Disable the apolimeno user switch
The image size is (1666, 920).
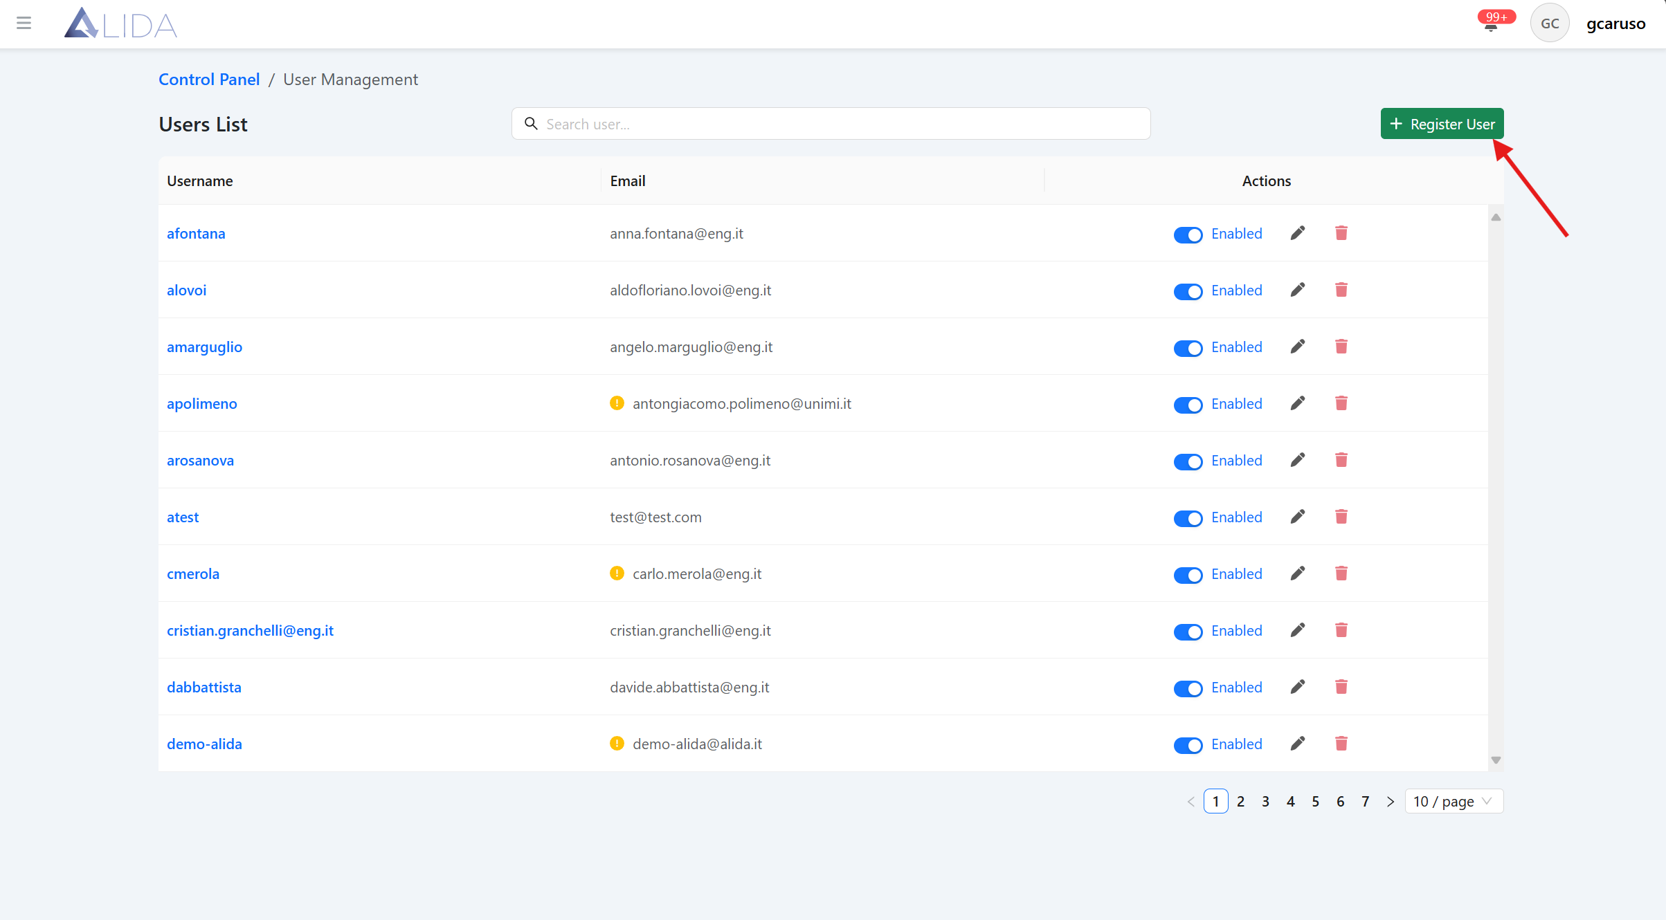1188,405
